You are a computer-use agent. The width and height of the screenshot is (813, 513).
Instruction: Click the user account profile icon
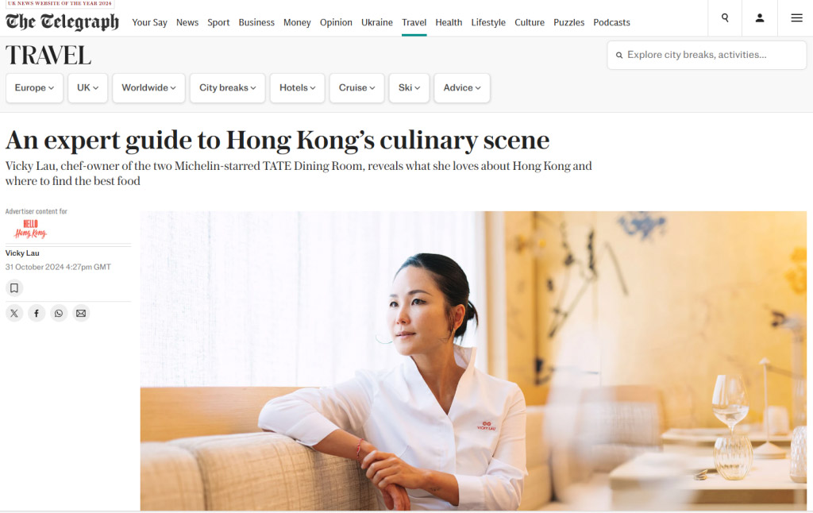tap(760, 17)
